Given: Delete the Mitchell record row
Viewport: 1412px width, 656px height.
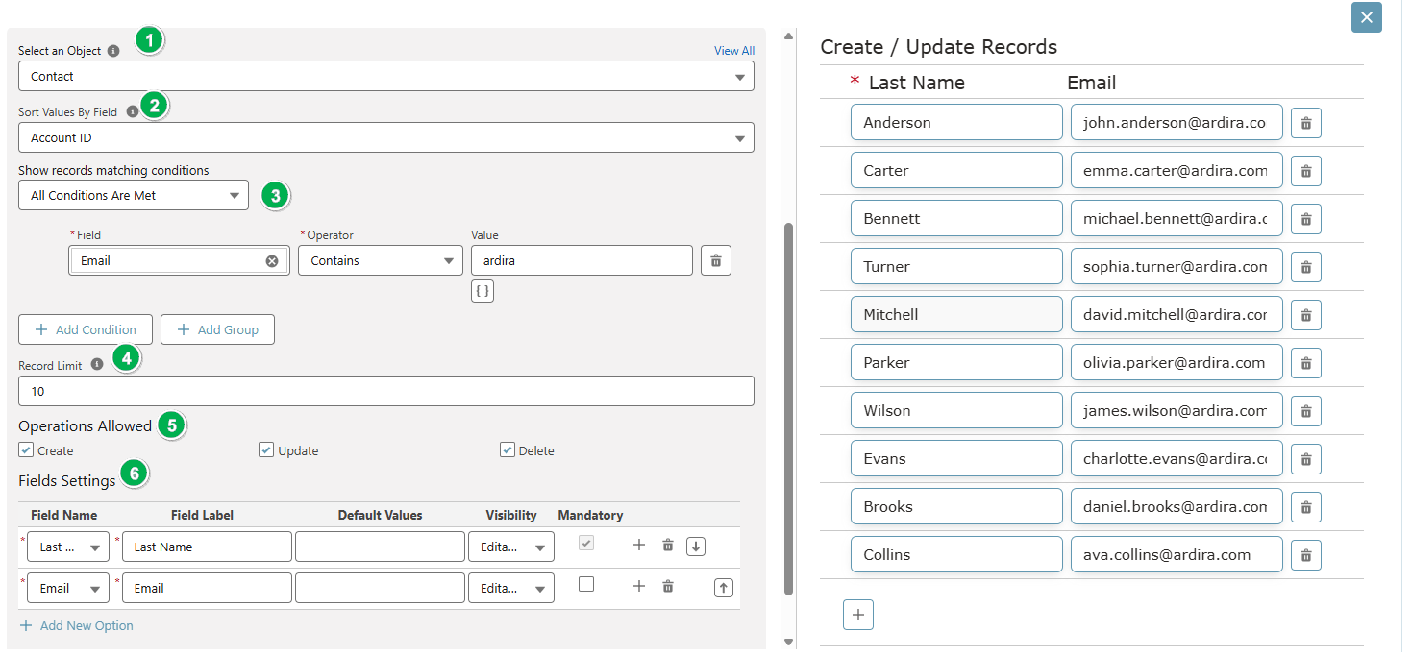Looking at the screenshot, I should point(1306,315).
